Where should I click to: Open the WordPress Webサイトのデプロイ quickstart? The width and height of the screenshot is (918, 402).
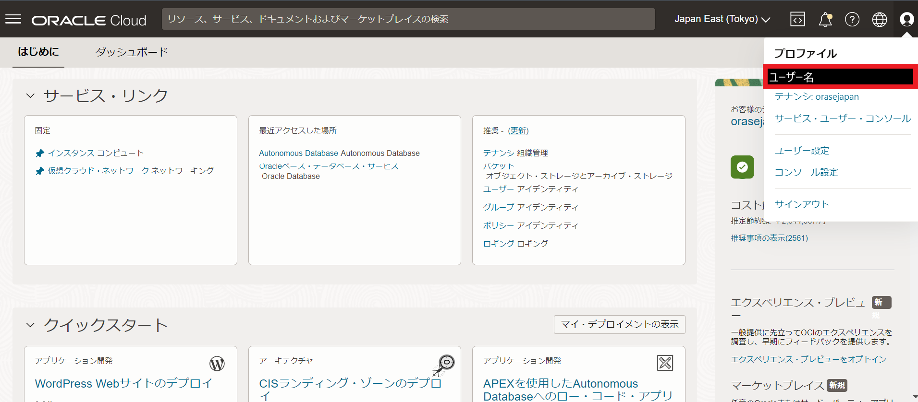point(123,384)
